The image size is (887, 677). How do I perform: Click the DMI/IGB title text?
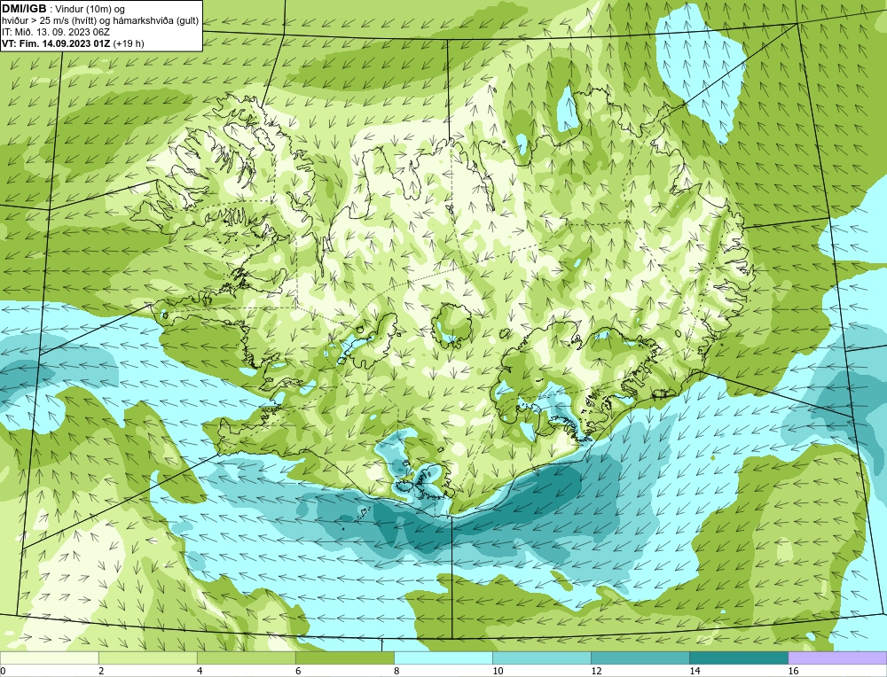(24, 9)
